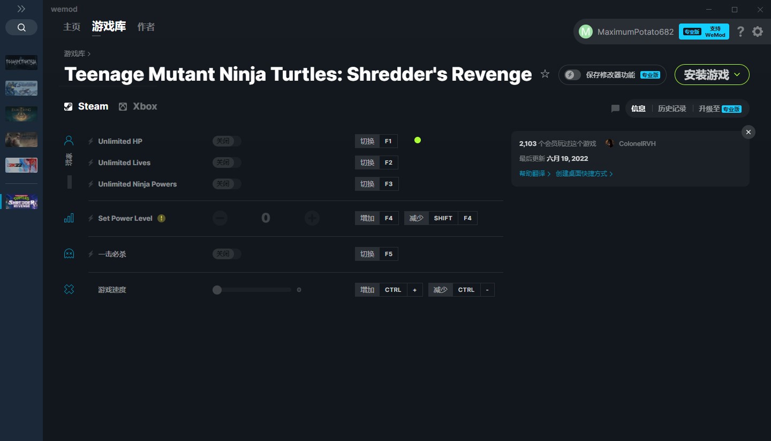Click 升级至 专业版 upgrade link
Image resolution: width=771 pixels, height=441 pixels.
coord(720,109)
